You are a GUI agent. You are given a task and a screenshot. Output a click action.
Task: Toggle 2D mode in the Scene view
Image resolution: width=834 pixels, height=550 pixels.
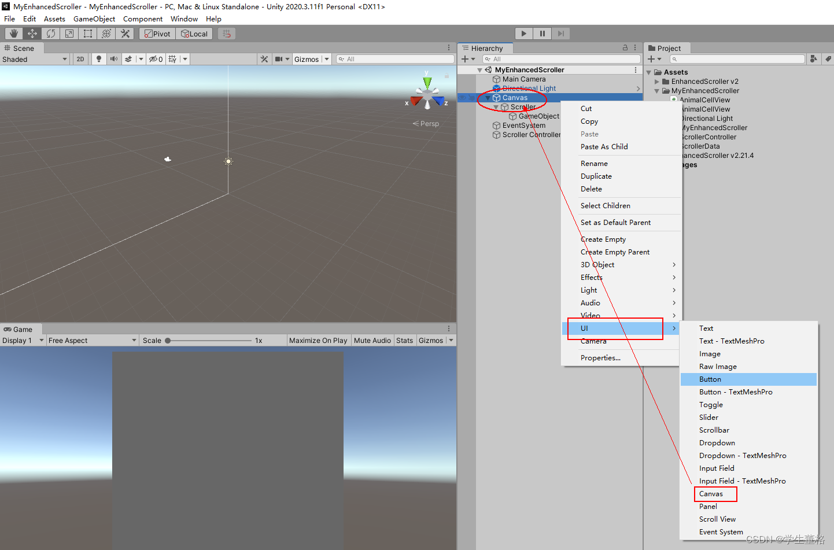[80, 58]
